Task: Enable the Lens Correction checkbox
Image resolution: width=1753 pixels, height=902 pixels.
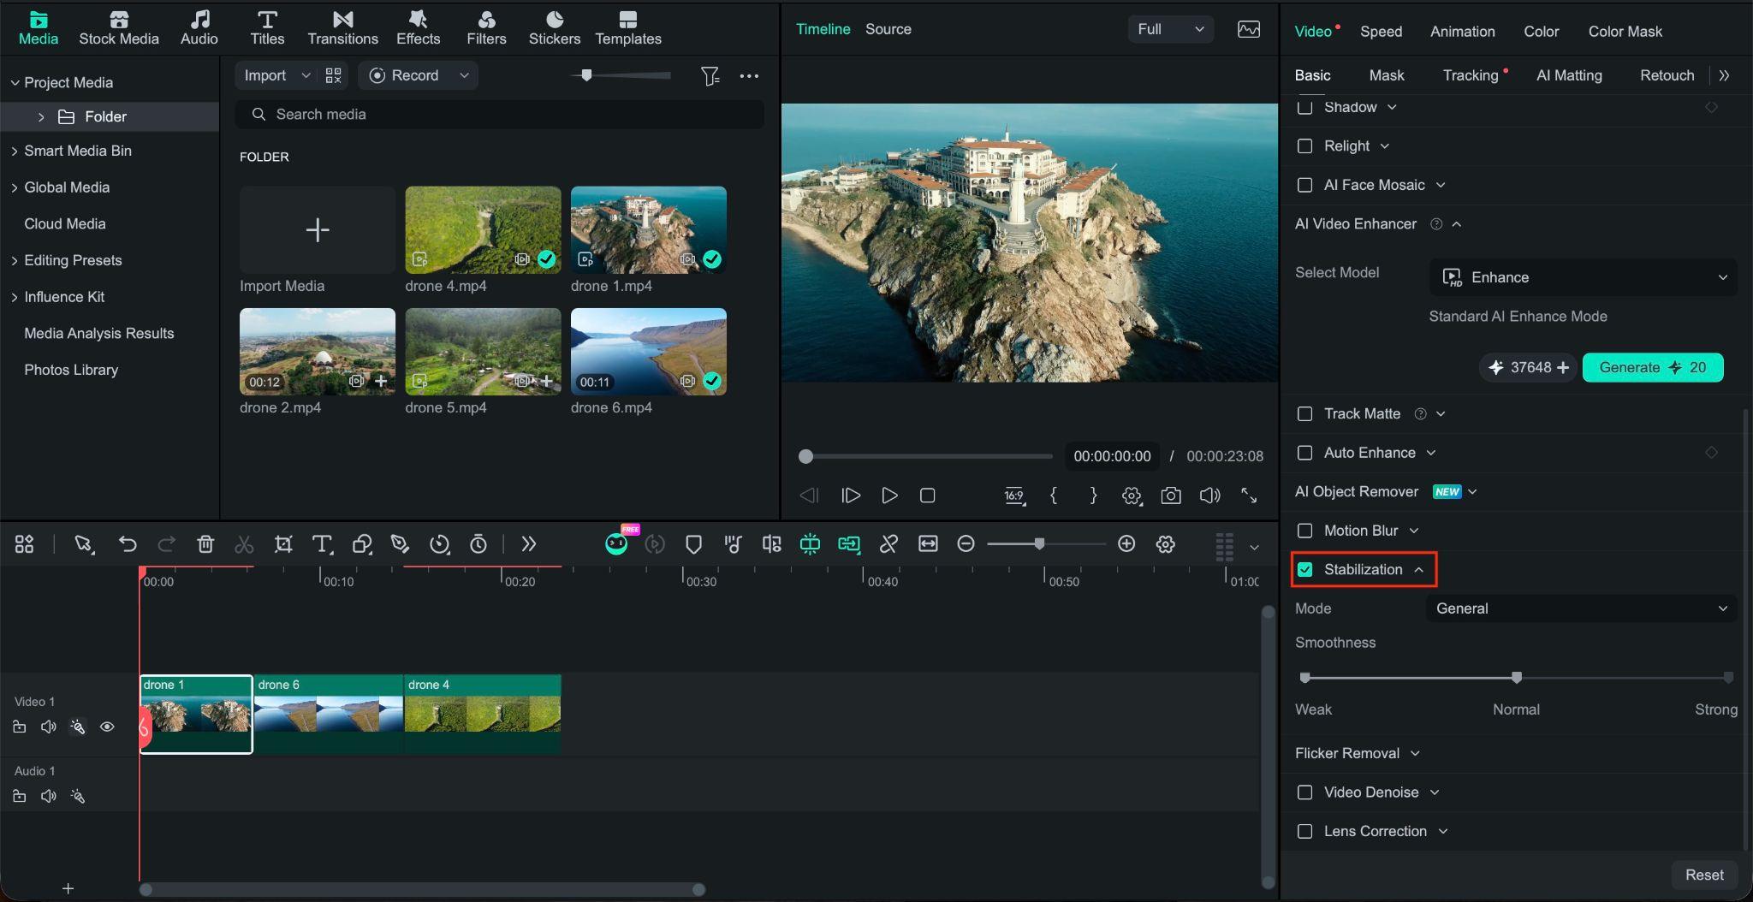Action: (x=1304, y=831)
